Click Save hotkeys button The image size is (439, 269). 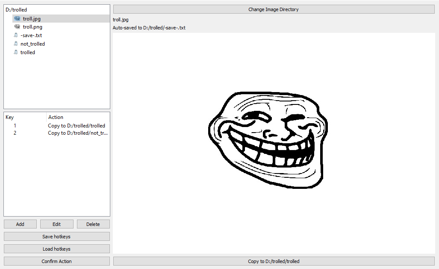(x=56, y=236)
